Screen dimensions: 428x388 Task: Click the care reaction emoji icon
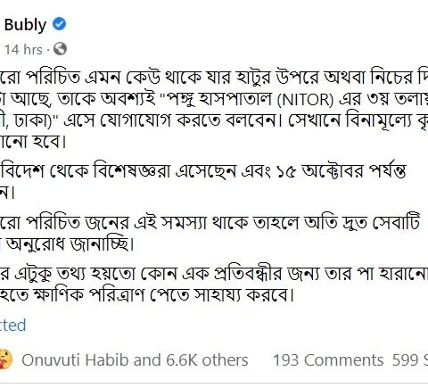(6, 359)
